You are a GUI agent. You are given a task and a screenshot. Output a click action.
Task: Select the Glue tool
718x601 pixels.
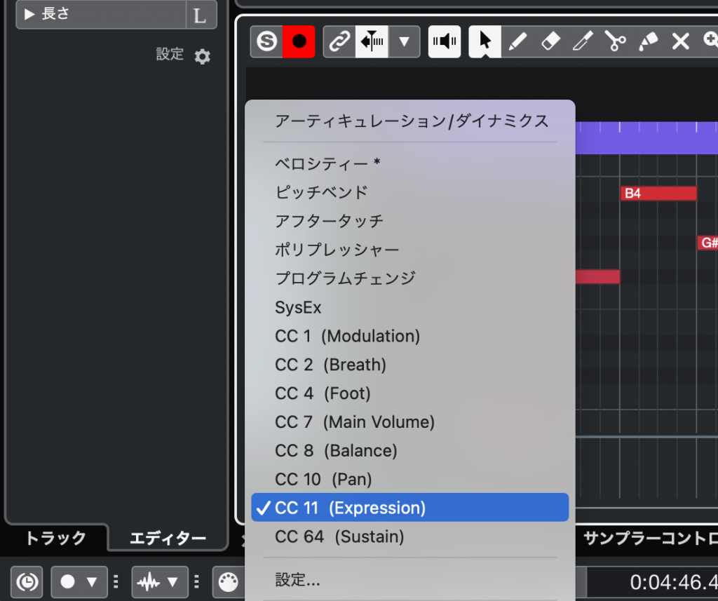pos(648,42)
